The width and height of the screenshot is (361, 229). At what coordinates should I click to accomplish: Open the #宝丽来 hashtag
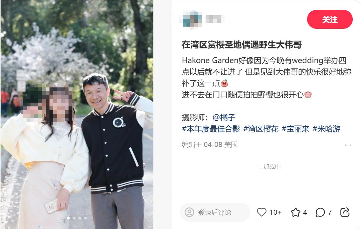[x=296, y=129]
